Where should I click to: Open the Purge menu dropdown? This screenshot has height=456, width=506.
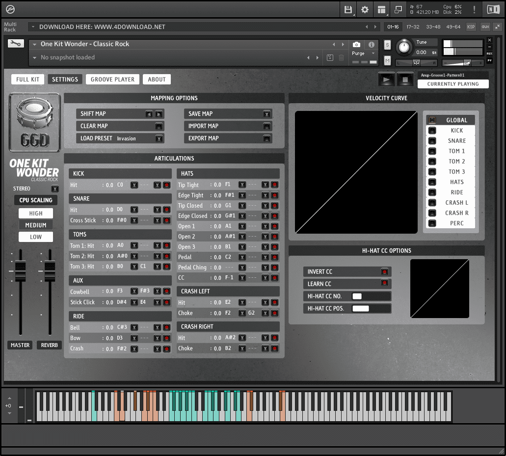click(373, 53)
